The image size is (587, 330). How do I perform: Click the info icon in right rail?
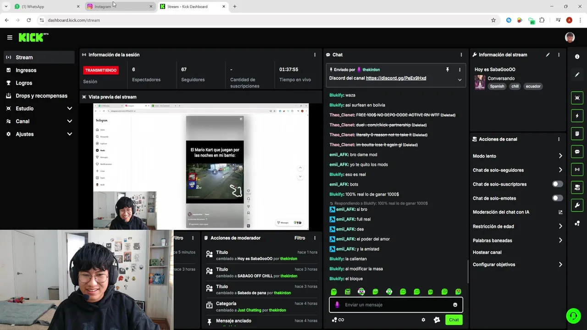(577, 56)
